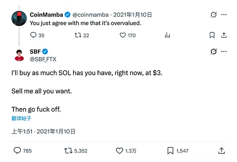Bookmark CoinMamba's tweet
The height and width of the screenshot is (162, 237).
[x=212, y=35]
